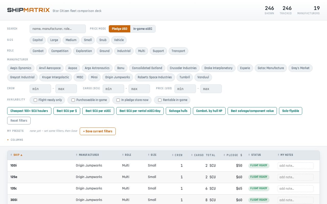Filter by Exploration role
Image resolution: width=327 pixels, height=204 pixels.
[x=84, y=51]
